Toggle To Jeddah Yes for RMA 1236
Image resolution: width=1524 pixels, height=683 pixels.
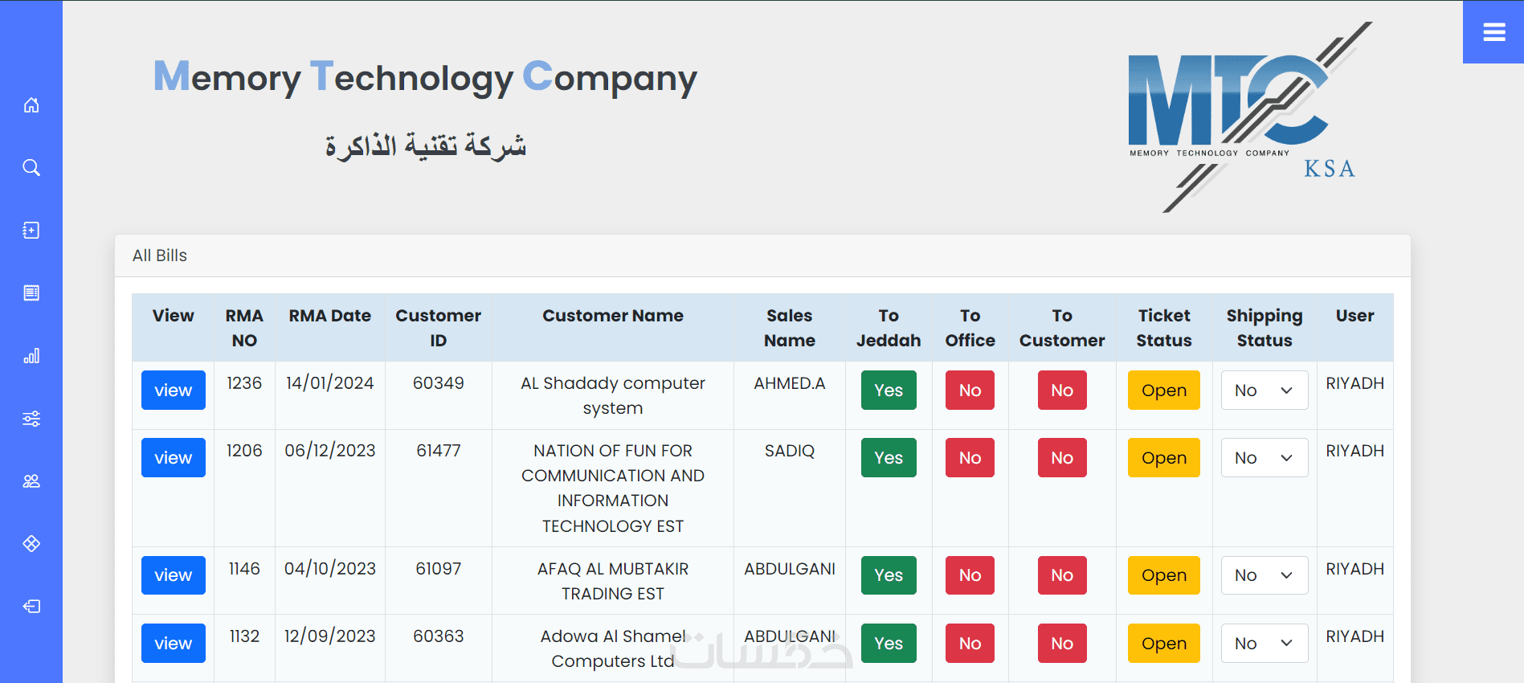point(889,391)
